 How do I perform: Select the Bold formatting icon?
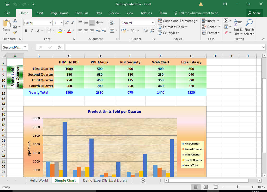(x=26, y=31)
